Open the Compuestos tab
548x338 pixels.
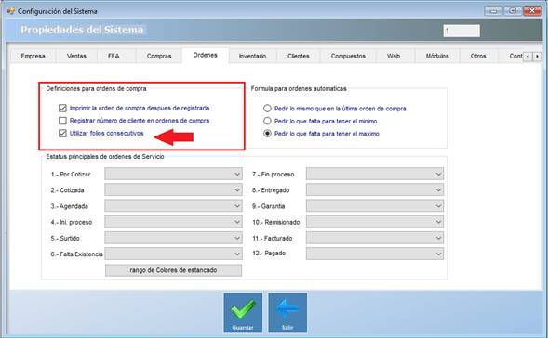(x=348, y=56)
